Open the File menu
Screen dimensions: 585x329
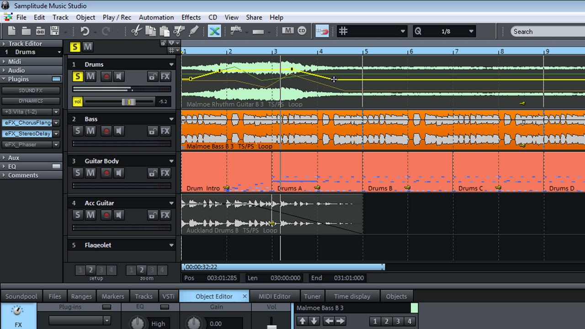tap(21, 17)
